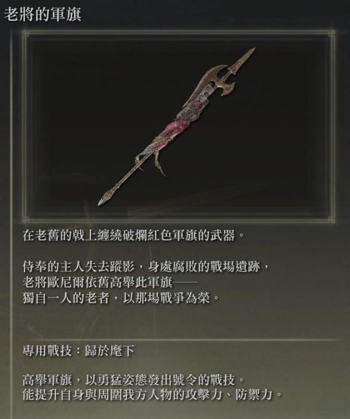Click the halberd weapon image
Viewport: 350px width, 419px height.
click(176, 126)
